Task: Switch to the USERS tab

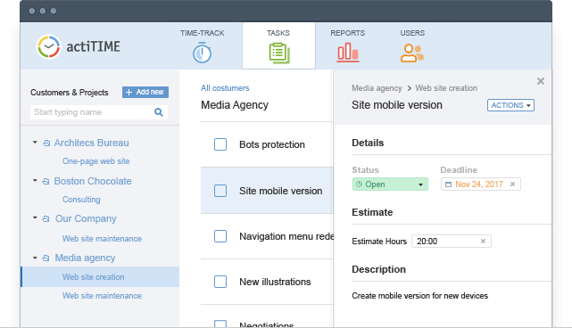Action: [412, 46]
